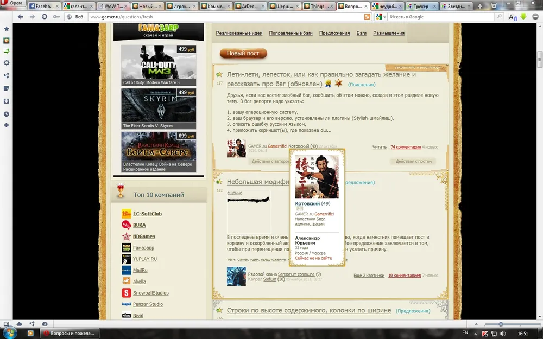
Task: Open Skyrim store banner
Action: coord(159,108)
